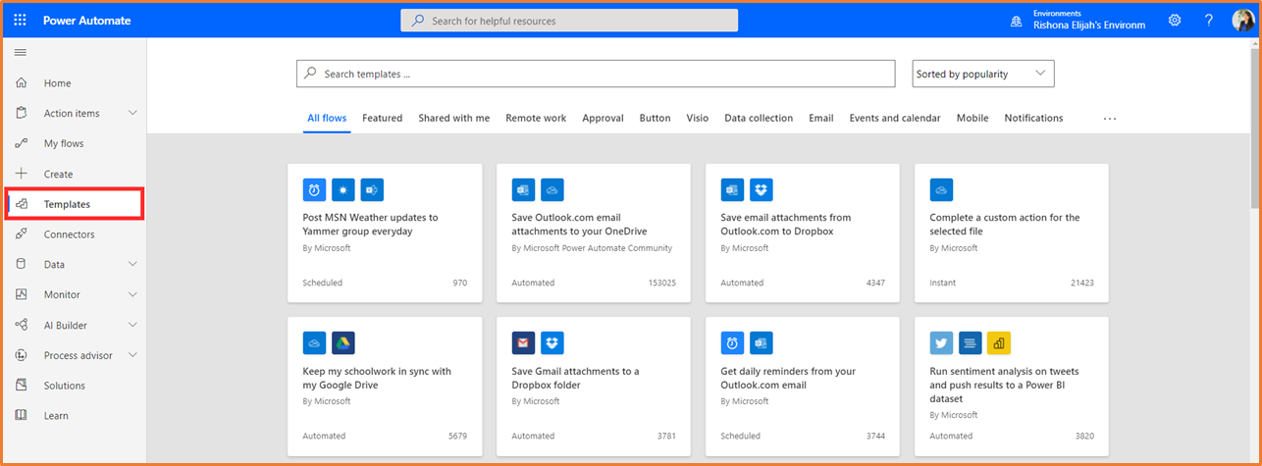Expand the Action items chevron

pyautogui.click(x=132, y=113)
